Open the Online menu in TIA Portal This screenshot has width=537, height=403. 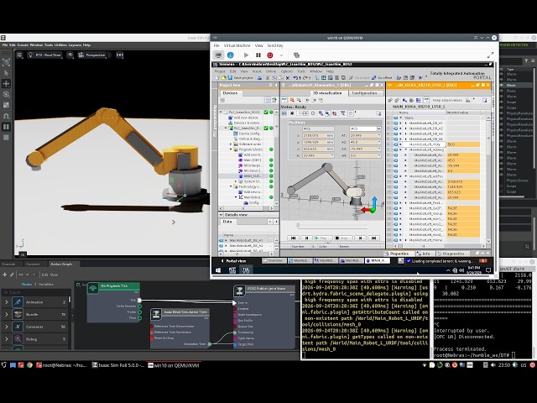[x=270, y=71]
